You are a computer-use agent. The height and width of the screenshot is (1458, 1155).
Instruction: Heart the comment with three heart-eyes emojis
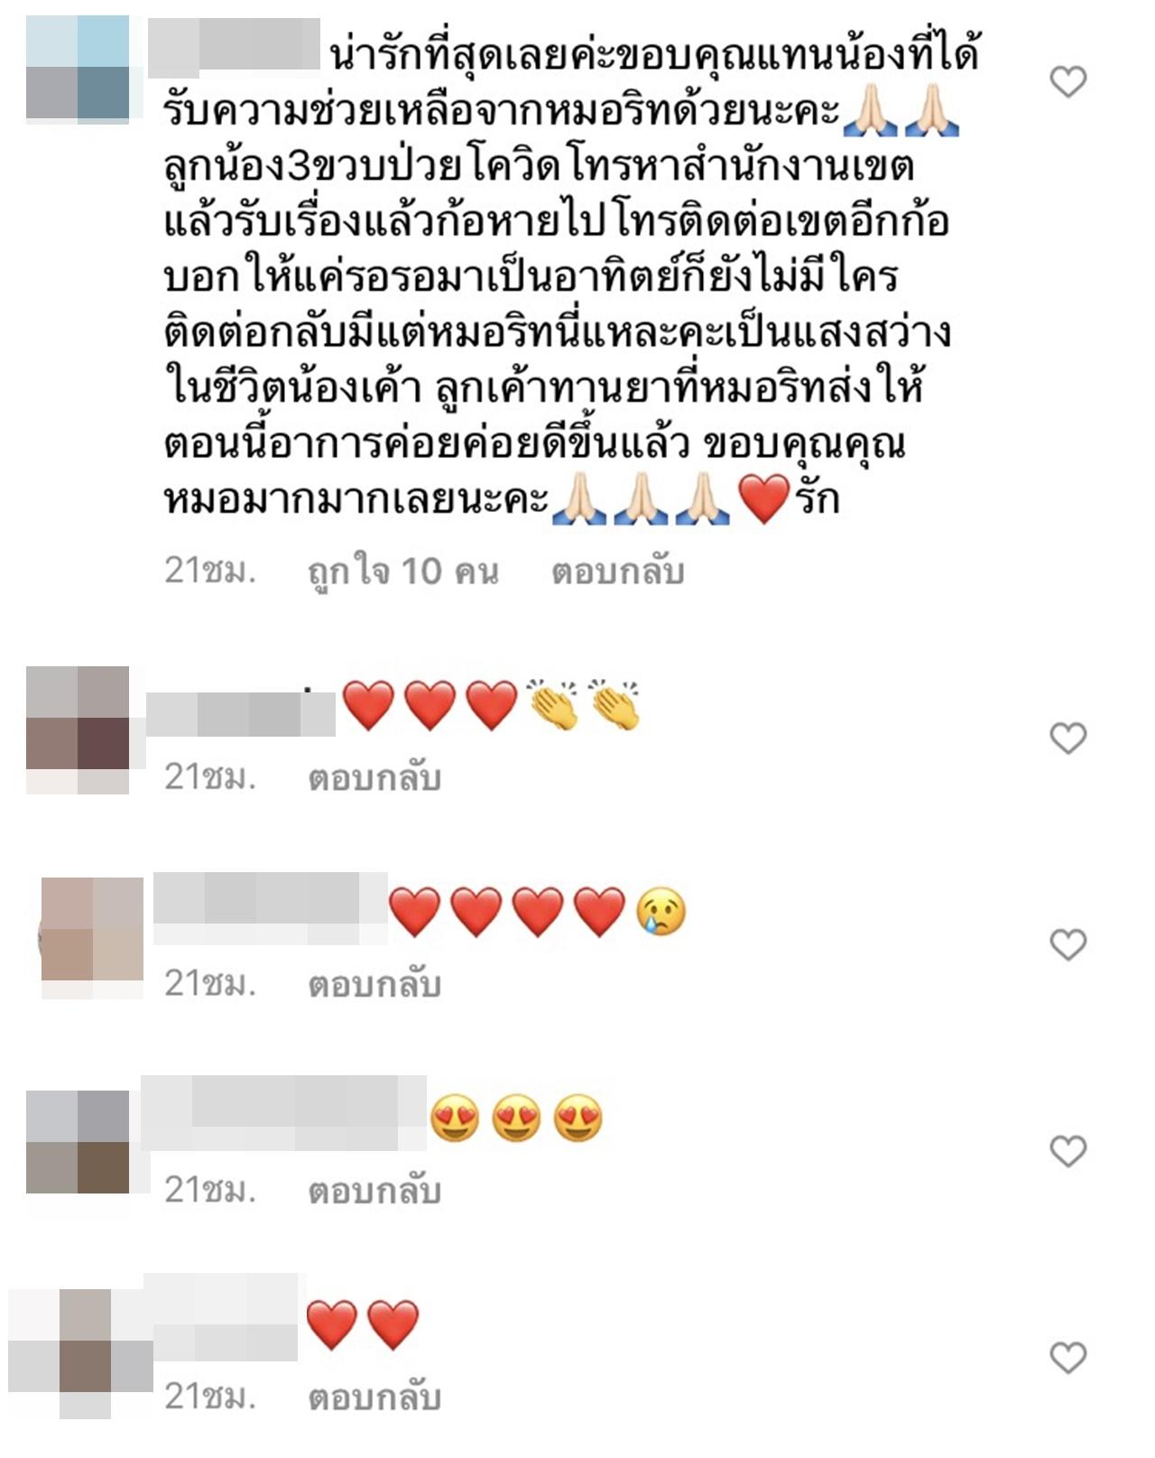click(x=1068, y=1151)
